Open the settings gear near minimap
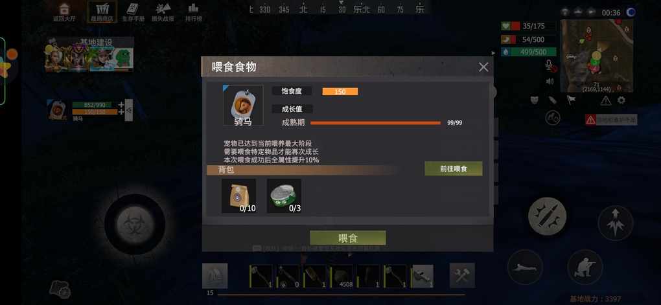The width and height of the screenshot is (661, 305). [x=621, y=100]
